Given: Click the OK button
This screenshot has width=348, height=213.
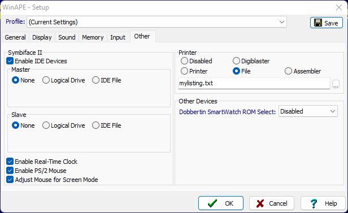Looking at the screenshot, I should click(x=221, y=203).
